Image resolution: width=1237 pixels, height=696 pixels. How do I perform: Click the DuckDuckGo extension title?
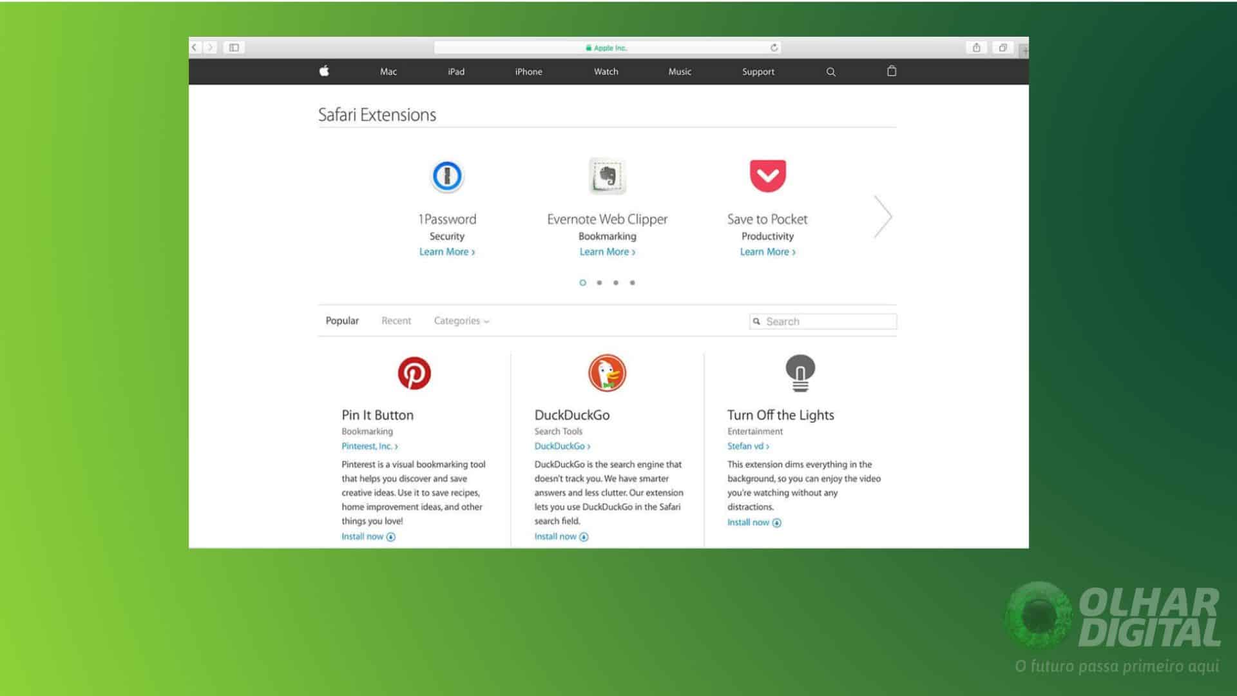(x=572, y=415)
